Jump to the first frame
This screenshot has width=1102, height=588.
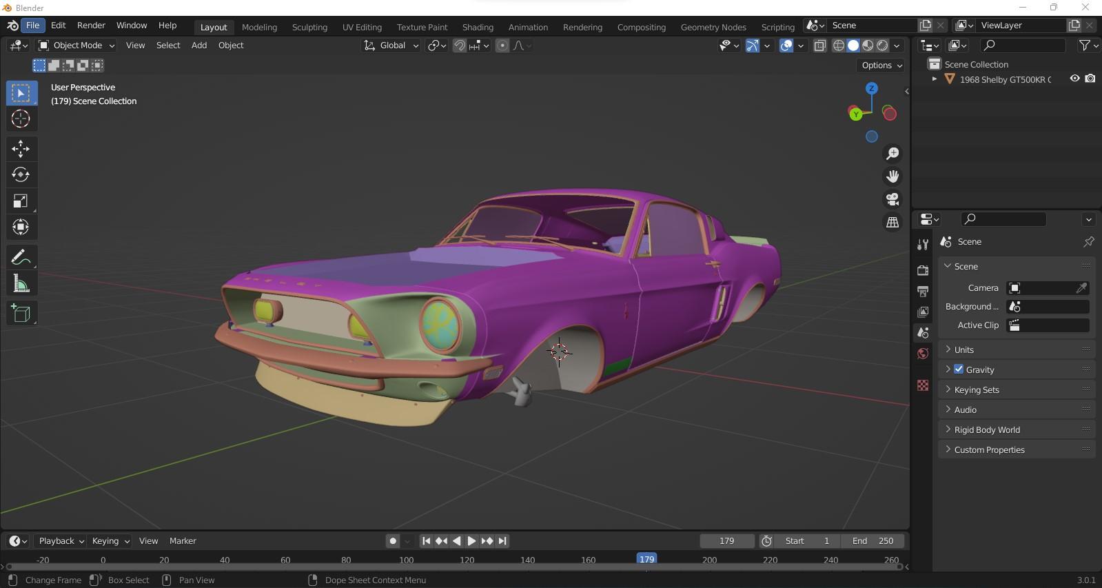coord(426,541)
